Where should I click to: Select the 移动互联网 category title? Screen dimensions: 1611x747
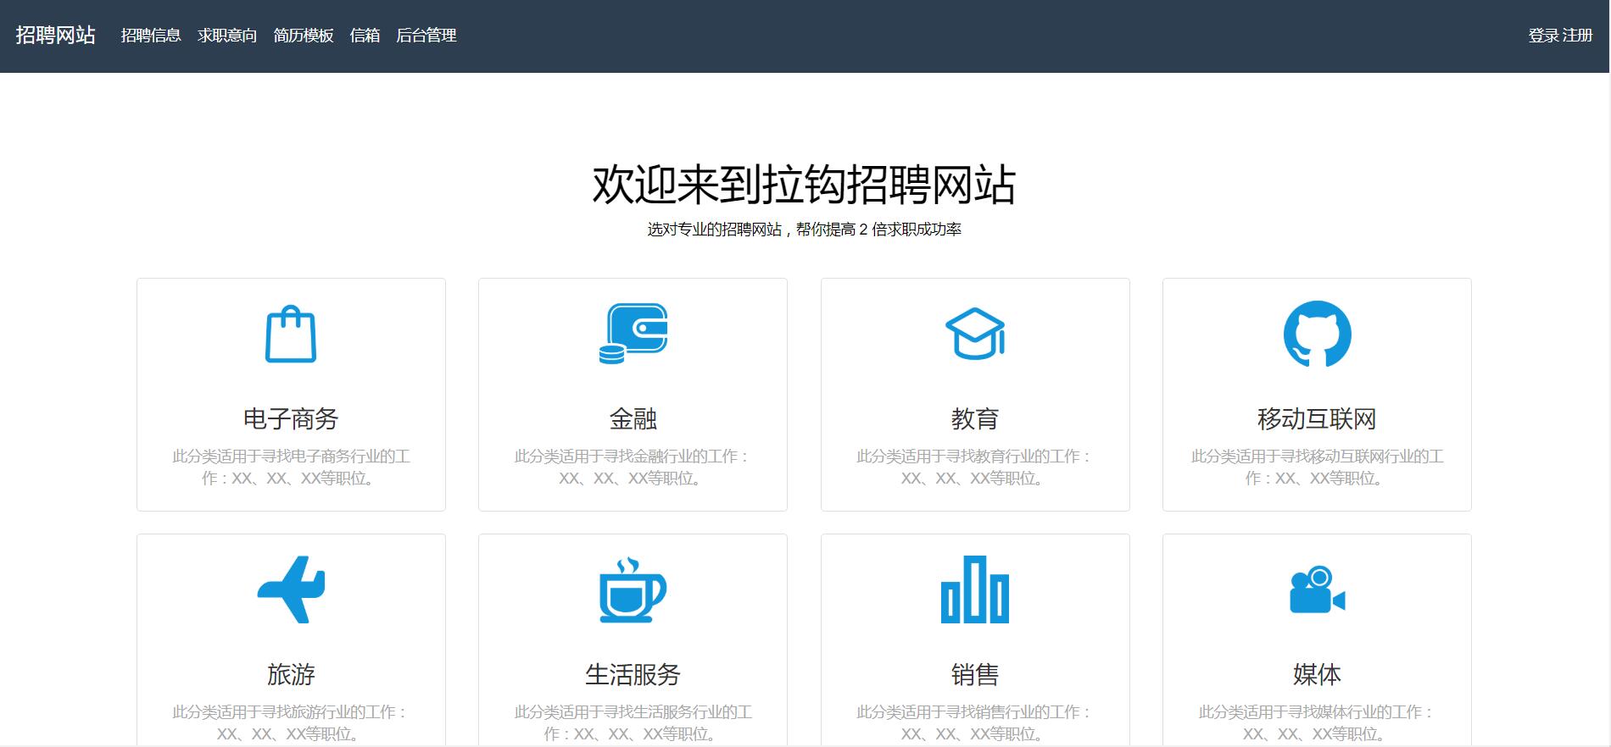tap(1317, 418)
